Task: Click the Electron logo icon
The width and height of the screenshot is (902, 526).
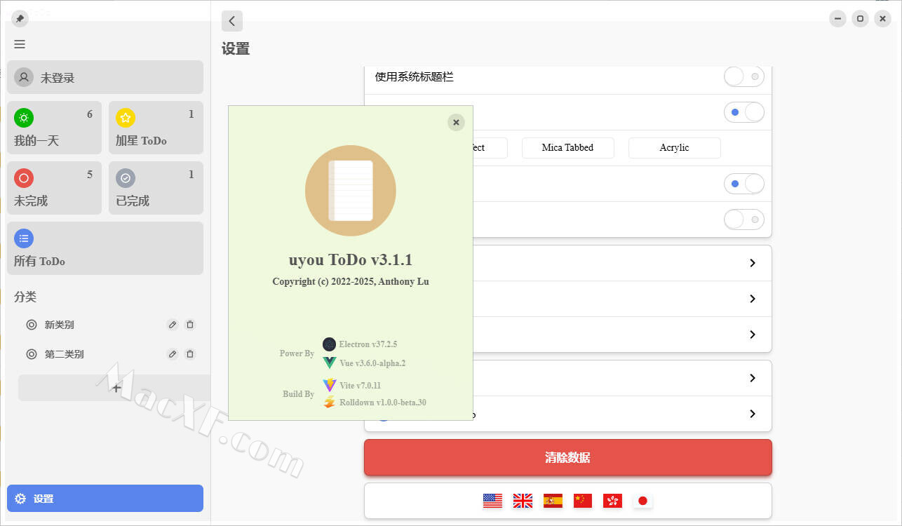Action: [329, 344]
